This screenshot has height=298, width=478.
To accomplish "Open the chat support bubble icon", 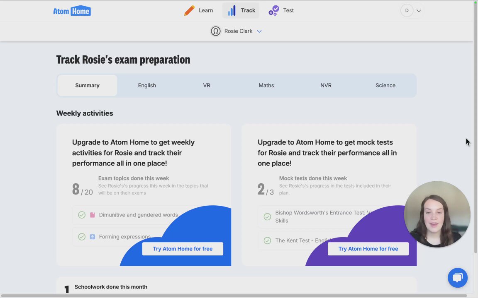I will tap(458, 278).
